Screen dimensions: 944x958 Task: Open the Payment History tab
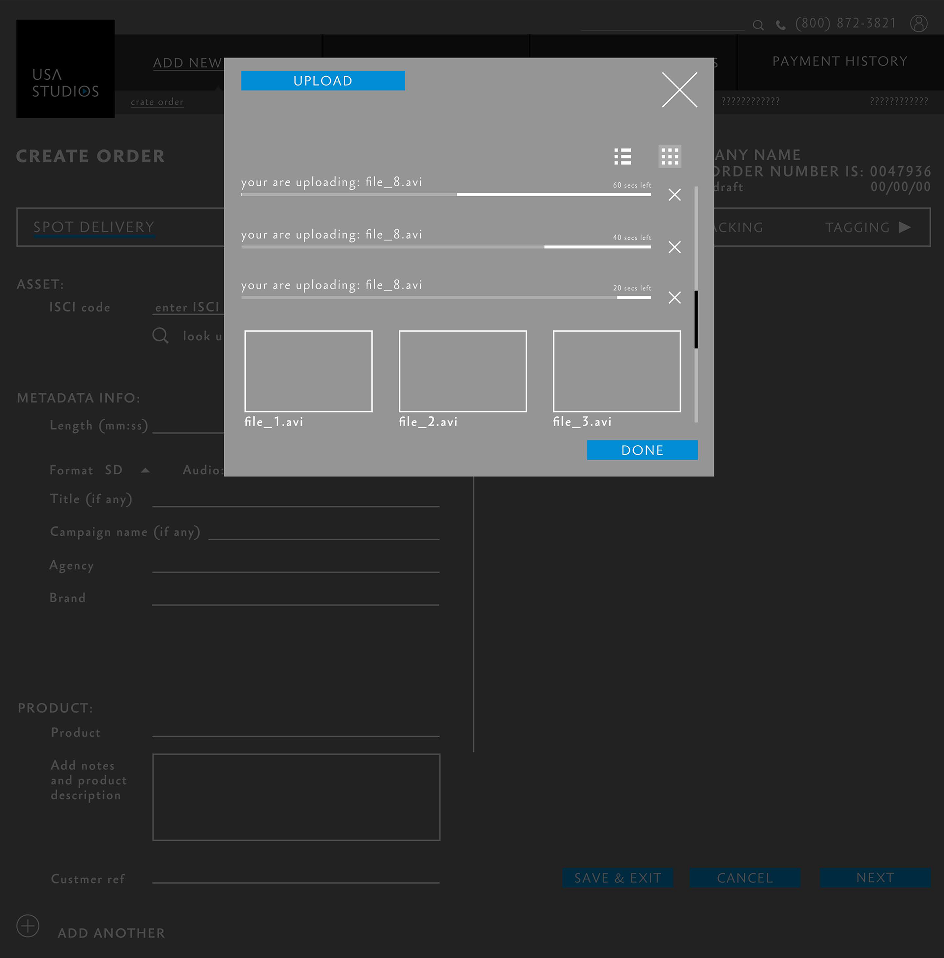click(839, 61)
